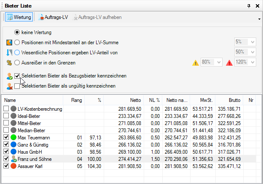Click the sort-arrow Wesentliche Positionen icon
The height and width of the screenshot is (184, 263).
(x=9, y=53)
